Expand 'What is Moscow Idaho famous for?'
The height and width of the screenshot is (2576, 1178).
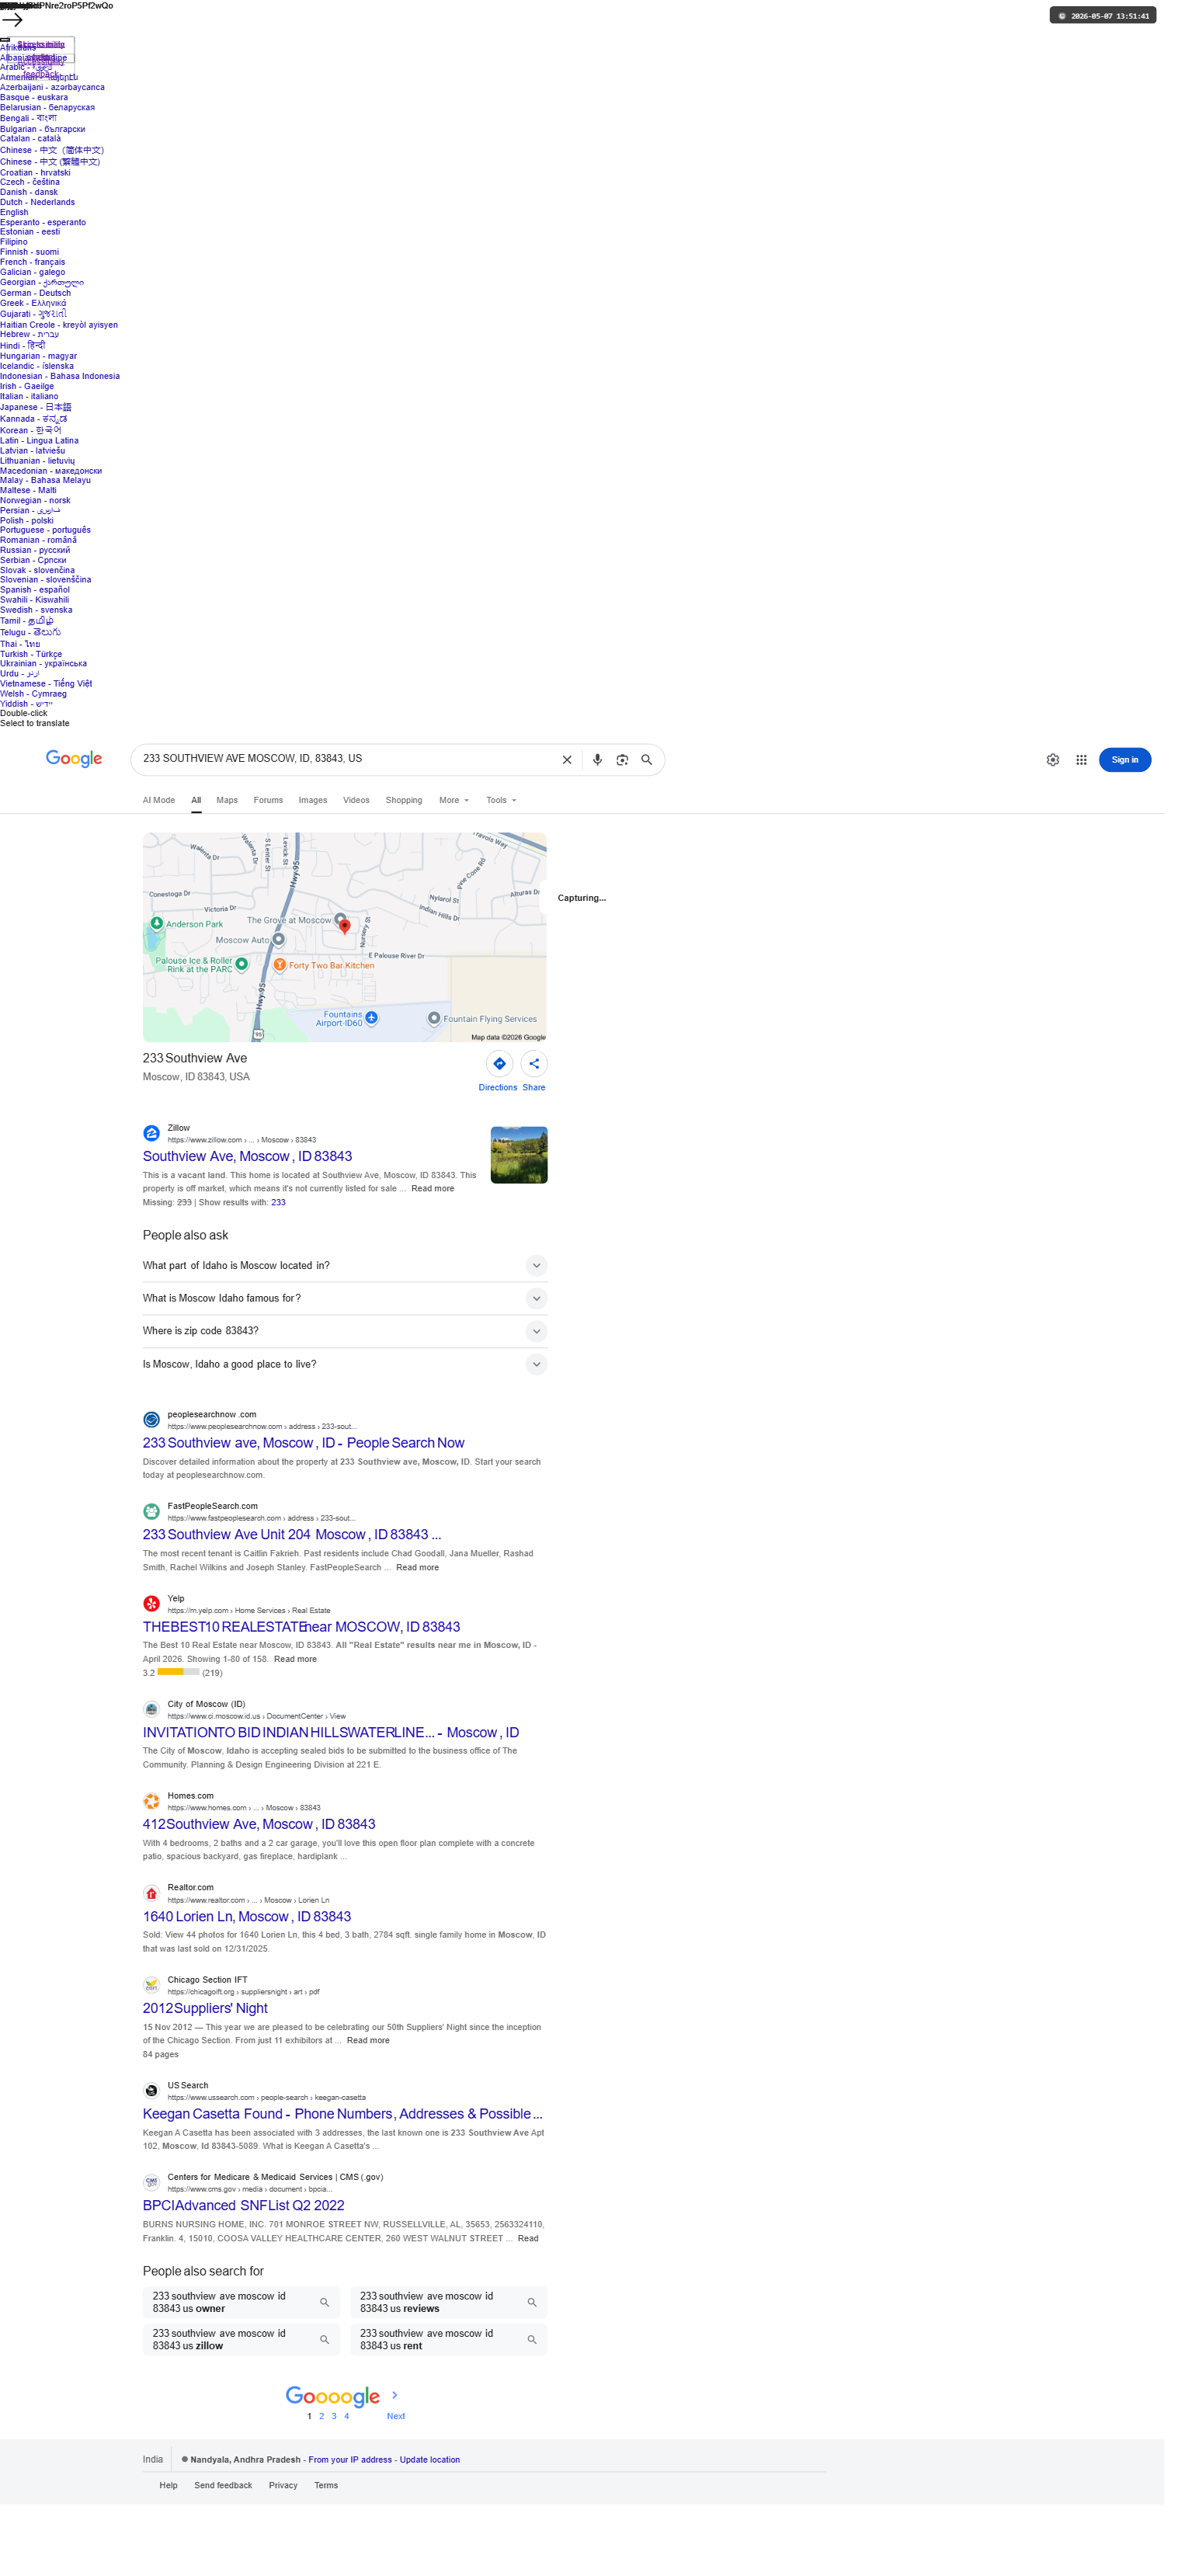tap(345, 1299)
